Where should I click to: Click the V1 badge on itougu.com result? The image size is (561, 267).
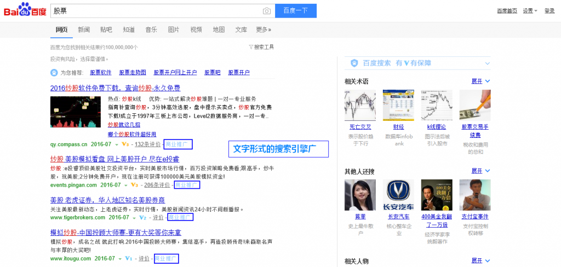tap(129, 258)
